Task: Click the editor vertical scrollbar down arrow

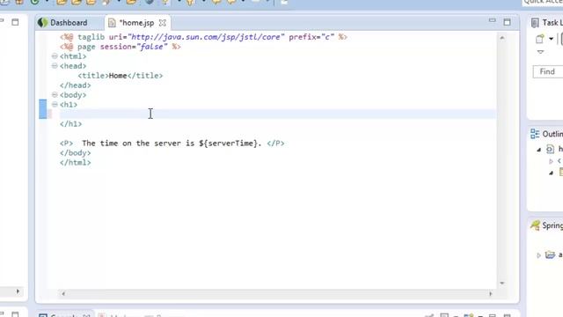Action: [x=502, y=284]
